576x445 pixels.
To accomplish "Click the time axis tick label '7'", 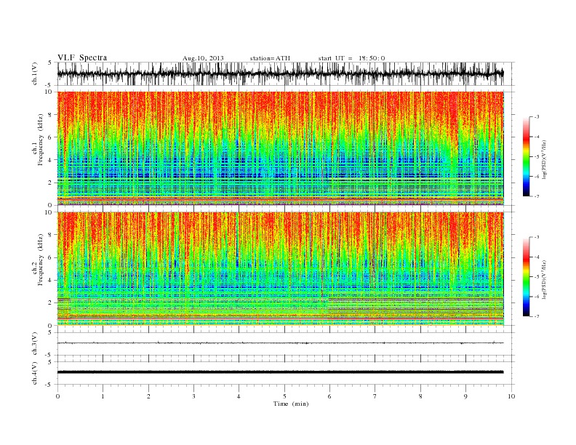I will [x=375, y=396].
